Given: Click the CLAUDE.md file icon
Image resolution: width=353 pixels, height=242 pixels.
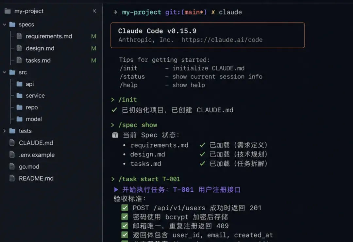Looking at the screenshot, I should tap(12, 143).
